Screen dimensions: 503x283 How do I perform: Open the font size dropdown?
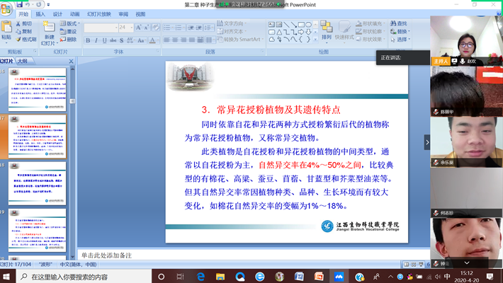point(132,28)
